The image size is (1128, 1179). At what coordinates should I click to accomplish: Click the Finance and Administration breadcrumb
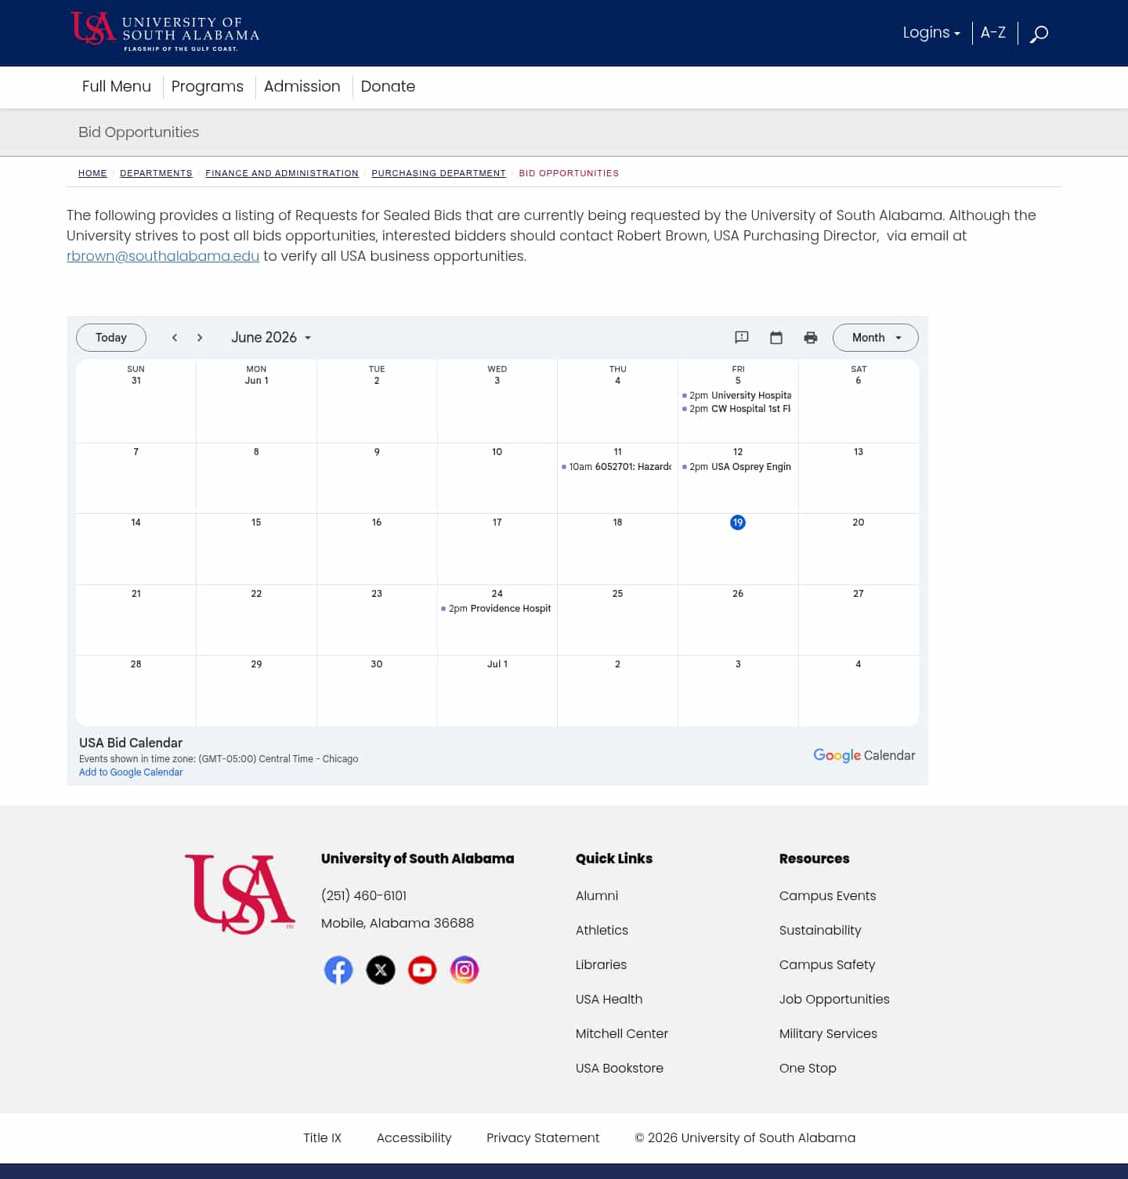point(282,173)
